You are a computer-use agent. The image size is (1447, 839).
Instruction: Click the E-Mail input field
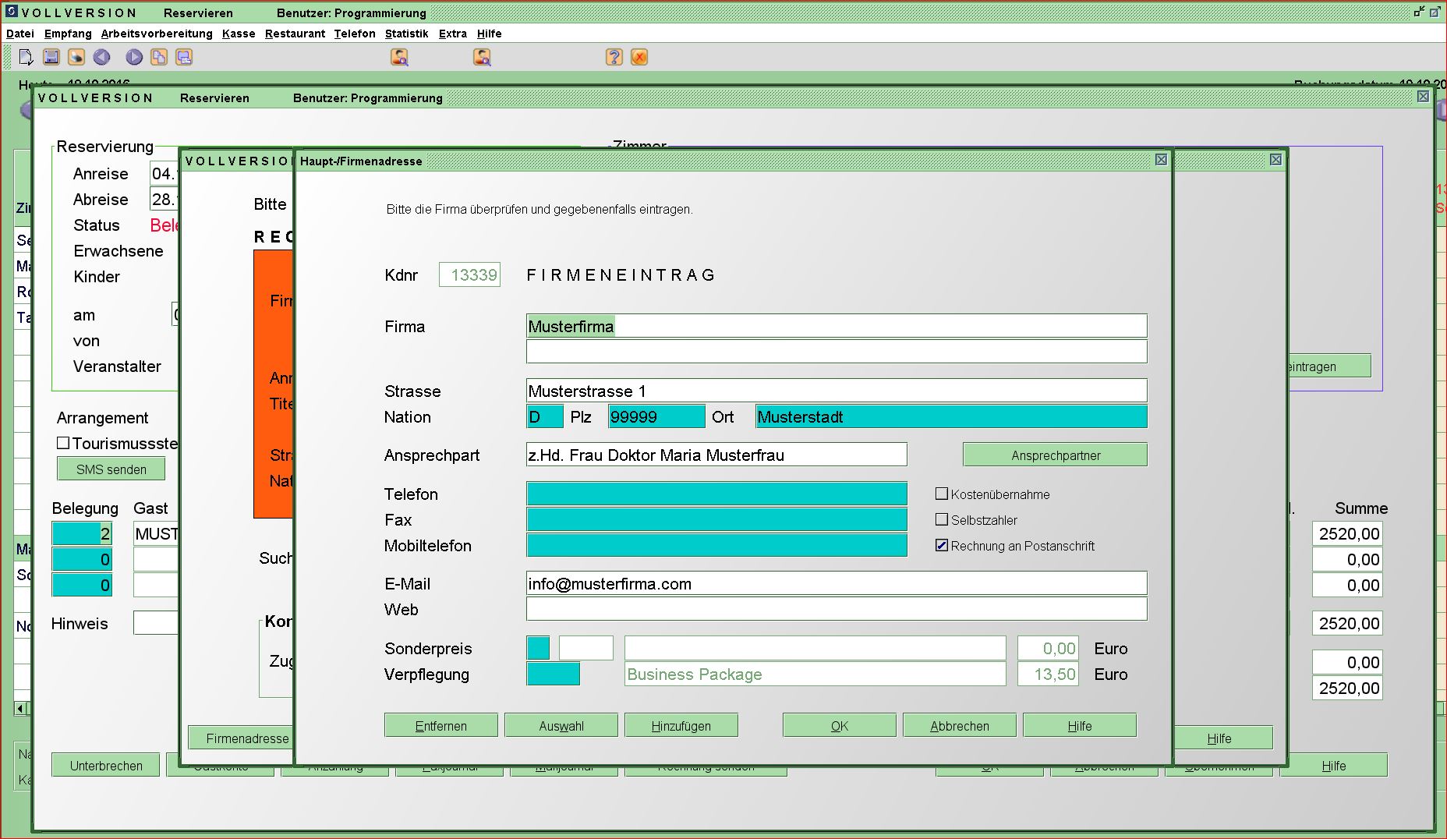[x=837, y=583]
